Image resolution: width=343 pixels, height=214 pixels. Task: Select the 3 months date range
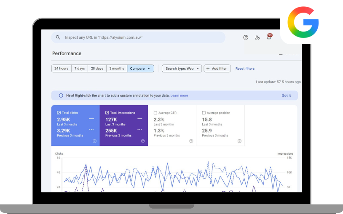[x=117, y=69]
